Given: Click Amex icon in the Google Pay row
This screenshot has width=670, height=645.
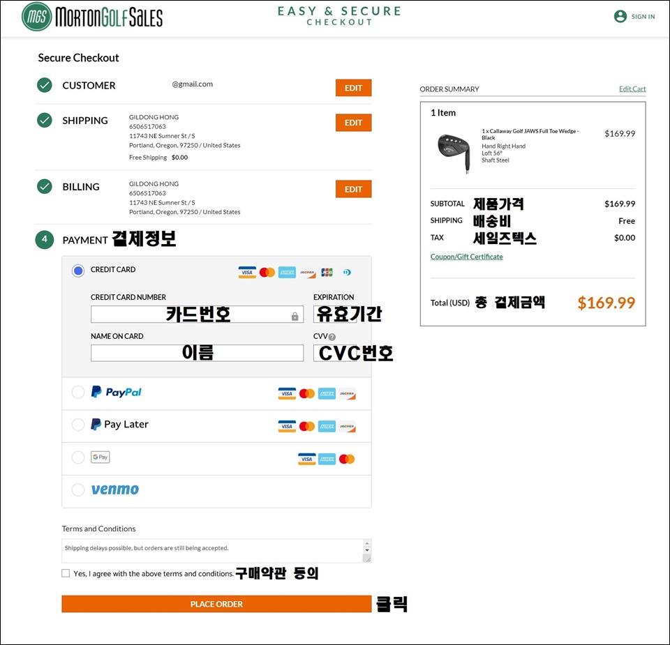Looking at the screenshot, I should point(327,459).
